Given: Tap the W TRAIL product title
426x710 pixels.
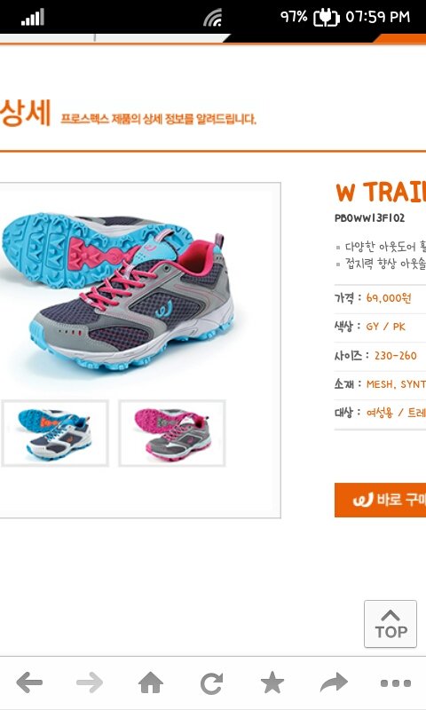Looking at the screenshot, I should point(381,192).
